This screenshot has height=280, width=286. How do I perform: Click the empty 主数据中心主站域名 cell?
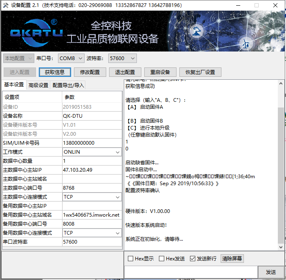[x=92, y=179]
